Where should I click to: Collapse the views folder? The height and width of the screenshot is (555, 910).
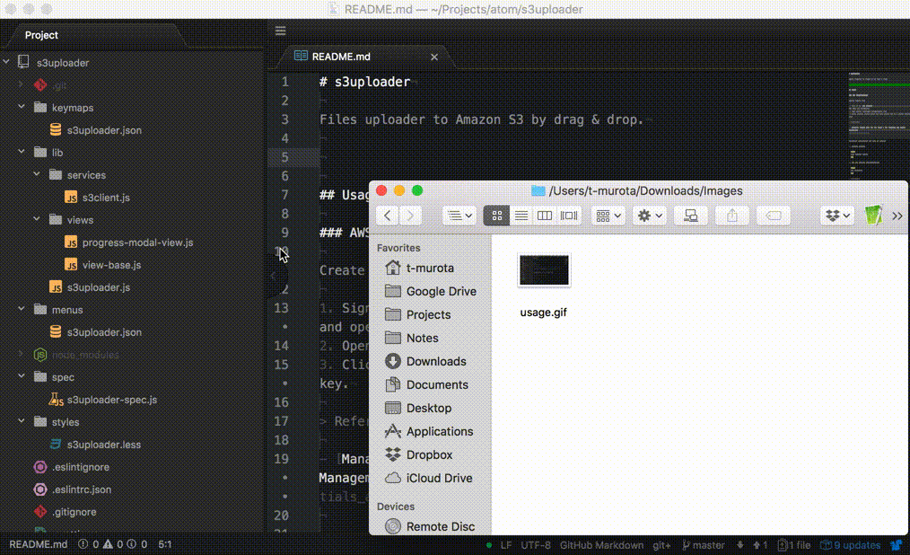point(37,219)
